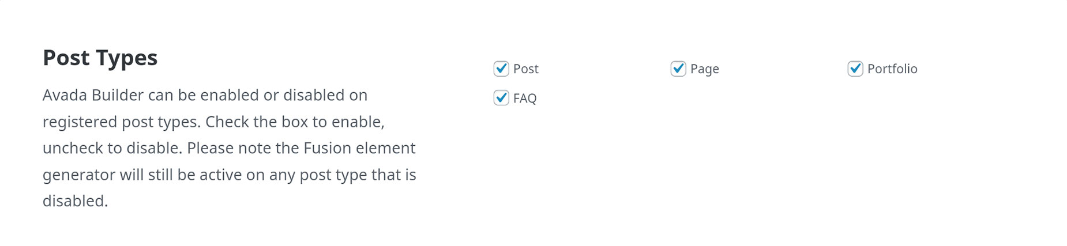Untick the FAQ checkbox
Image resolution: width=1067 pixels, height=246 pixels.
click(501, 98)
